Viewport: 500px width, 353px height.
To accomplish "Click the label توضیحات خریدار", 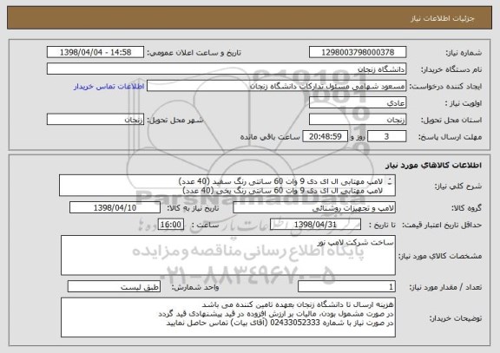I will point(456,318).
